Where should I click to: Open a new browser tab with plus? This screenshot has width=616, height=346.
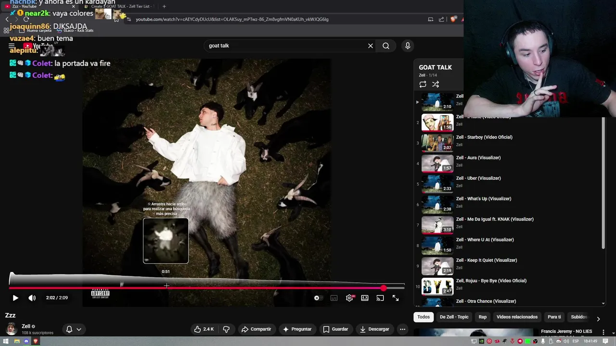[164, 6]
